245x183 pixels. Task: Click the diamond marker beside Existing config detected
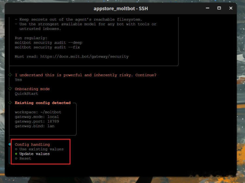pyautogui.click(x=10, y=103)
